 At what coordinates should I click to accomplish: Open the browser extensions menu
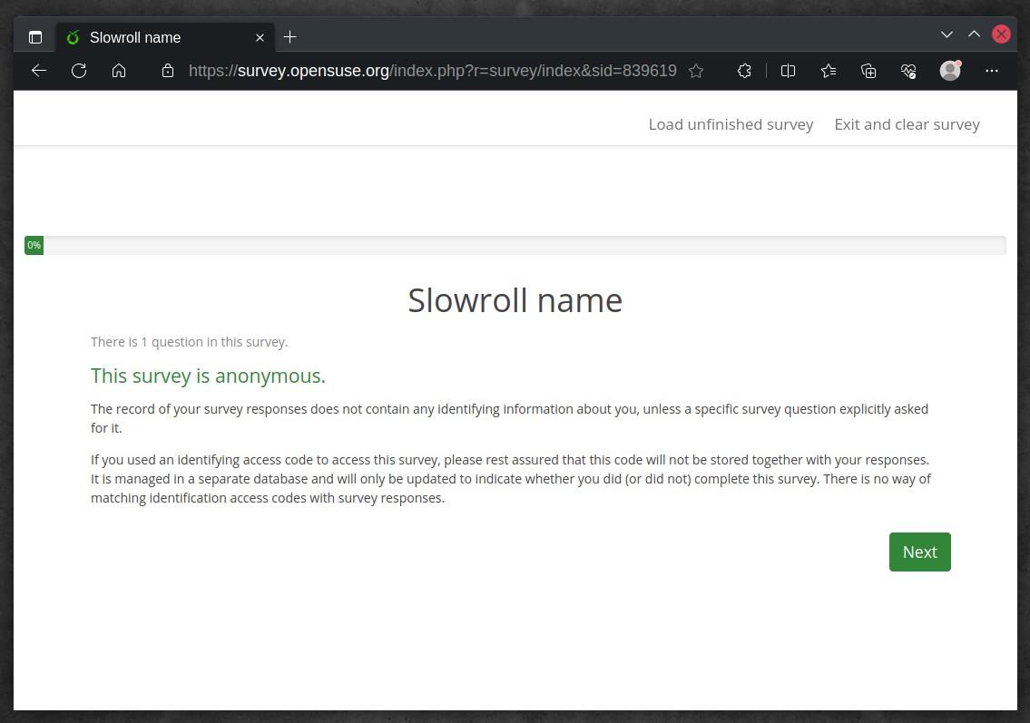744,71
